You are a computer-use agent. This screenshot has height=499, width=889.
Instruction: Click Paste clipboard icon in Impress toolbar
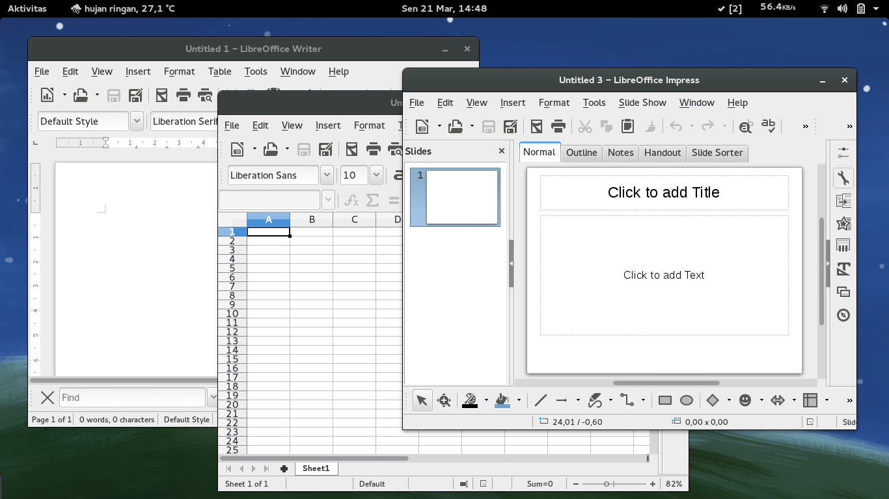628,126
